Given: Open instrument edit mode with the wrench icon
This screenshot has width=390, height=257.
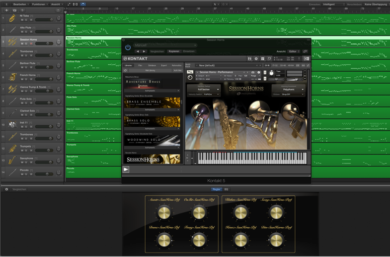Looking at the screenshot, I should (x=190, y=72).
